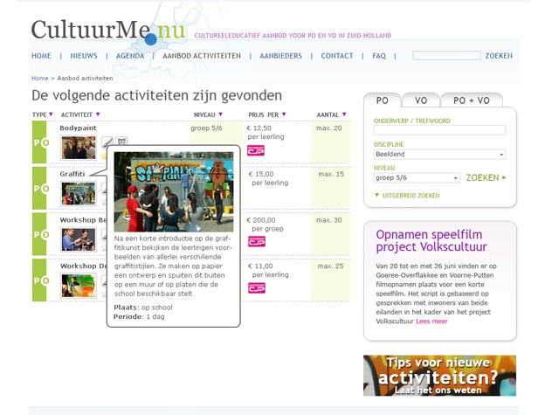Viewport: 552px width, 415px height.
Task: Click the theater mask icon in Bodypaint row
Action: click(x=121, y=141)
